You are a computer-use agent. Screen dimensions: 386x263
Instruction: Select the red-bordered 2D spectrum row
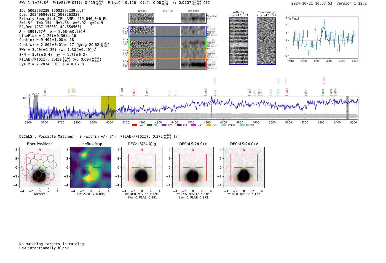(x=168, y=64)
